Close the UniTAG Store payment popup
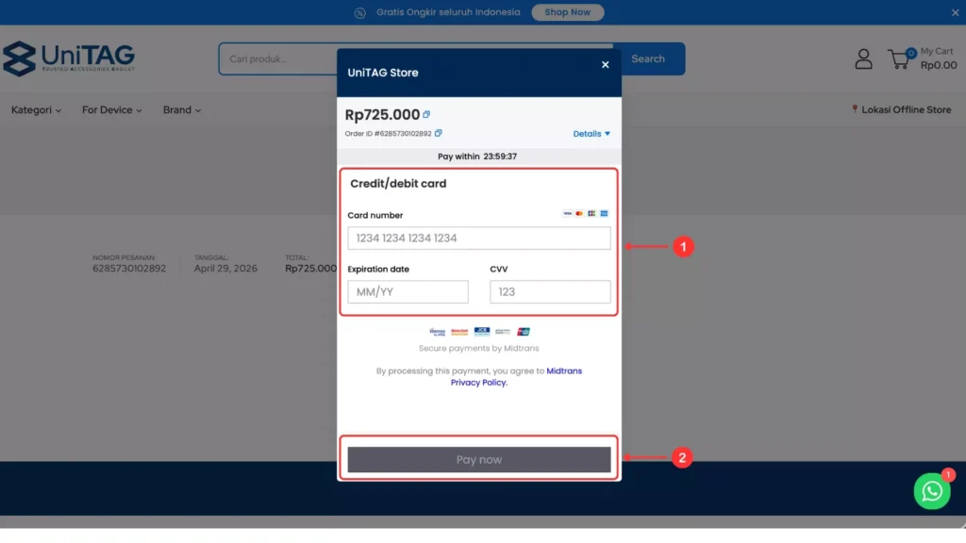Viewport: 966px width, 543px height. (x=605, y=65)
